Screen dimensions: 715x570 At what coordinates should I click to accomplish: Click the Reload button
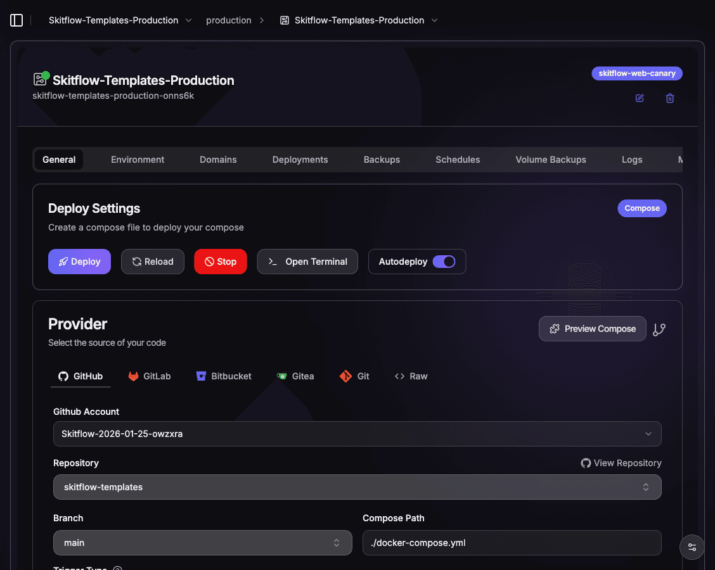[152, 262]
